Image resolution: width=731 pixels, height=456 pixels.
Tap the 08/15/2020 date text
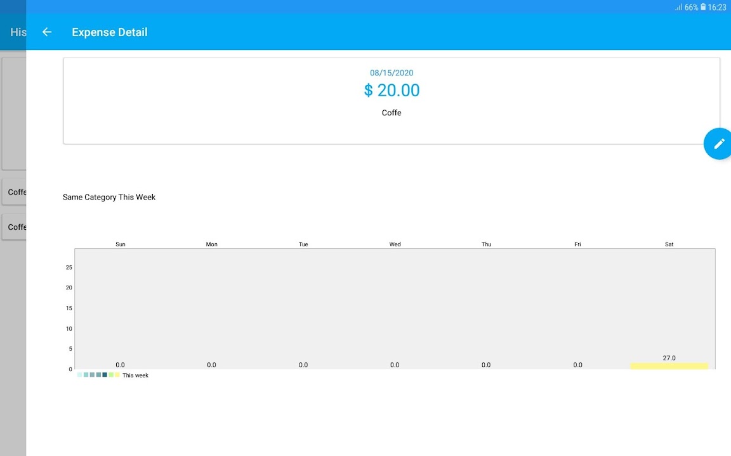(392, 73)
